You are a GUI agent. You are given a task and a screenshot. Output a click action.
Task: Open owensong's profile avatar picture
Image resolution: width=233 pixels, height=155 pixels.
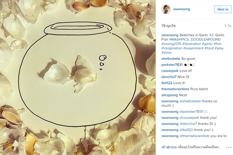166,9
